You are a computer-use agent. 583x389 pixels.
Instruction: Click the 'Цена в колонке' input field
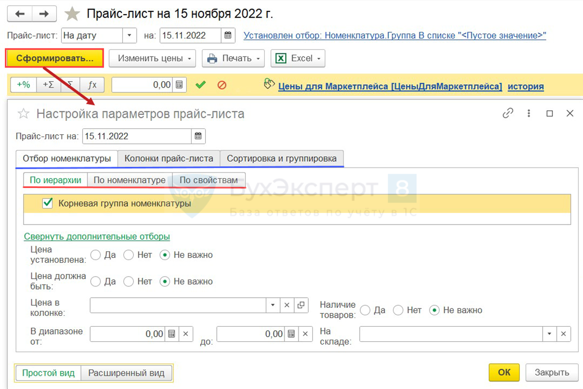[x=178, y=305]
